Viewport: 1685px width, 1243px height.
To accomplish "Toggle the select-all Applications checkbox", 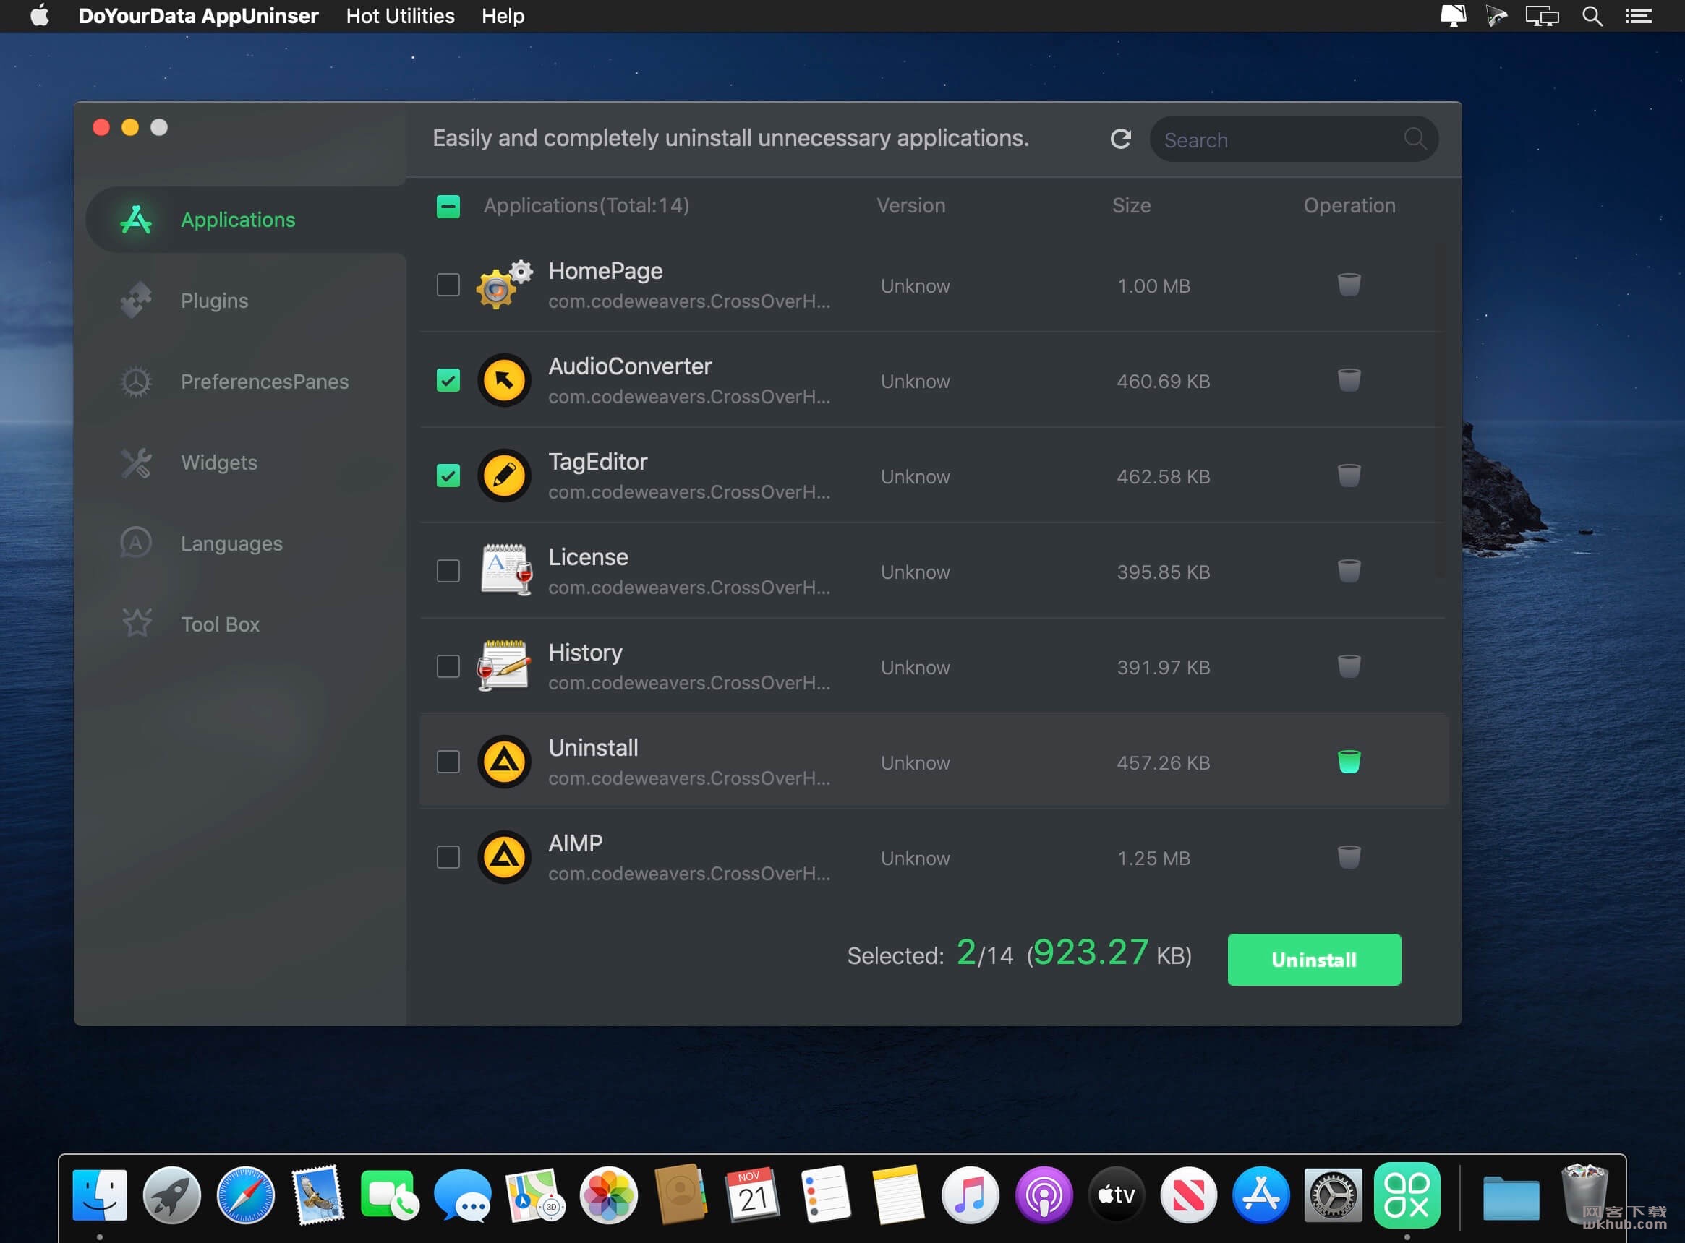I will (x=448, y=206).
